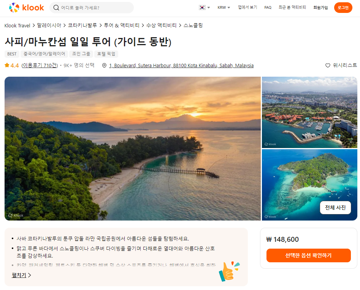The height and width of the screenshot is (290, 360).
Task: Click the orange rating star icon
Action: coord(7,65)
